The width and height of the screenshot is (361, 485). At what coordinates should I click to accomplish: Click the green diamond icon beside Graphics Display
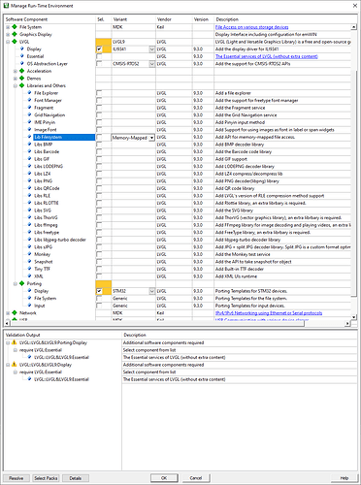15,34
